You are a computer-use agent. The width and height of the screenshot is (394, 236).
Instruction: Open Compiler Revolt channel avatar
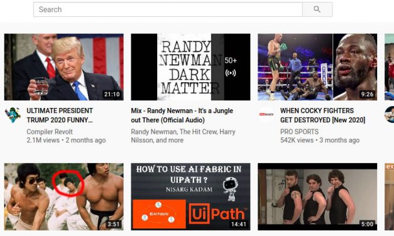click(x=13, y=115)
